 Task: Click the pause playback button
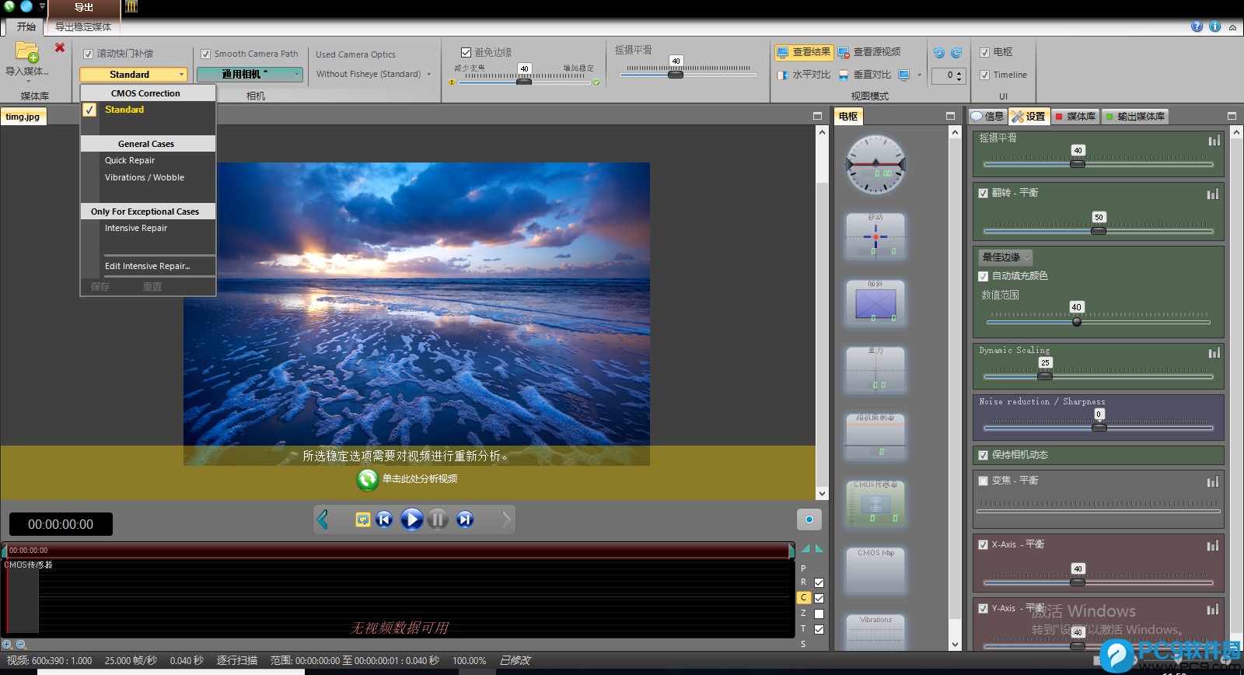pyautogui.click(x=438, y=519)
